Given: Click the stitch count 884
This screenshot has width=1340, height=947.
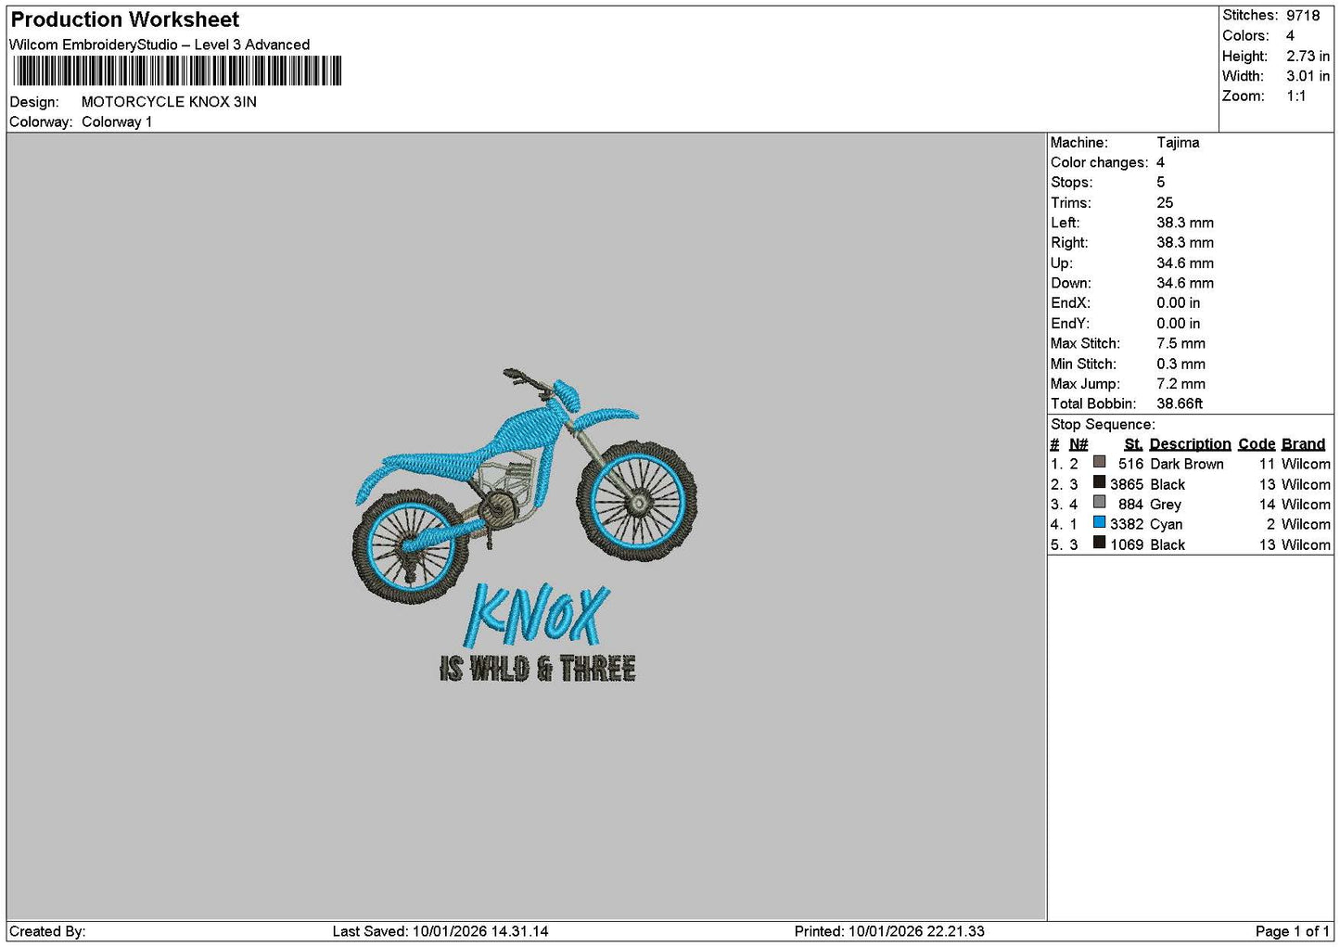Looking at the screenshot, I should pyautogui.click(x=1130, y=505).
